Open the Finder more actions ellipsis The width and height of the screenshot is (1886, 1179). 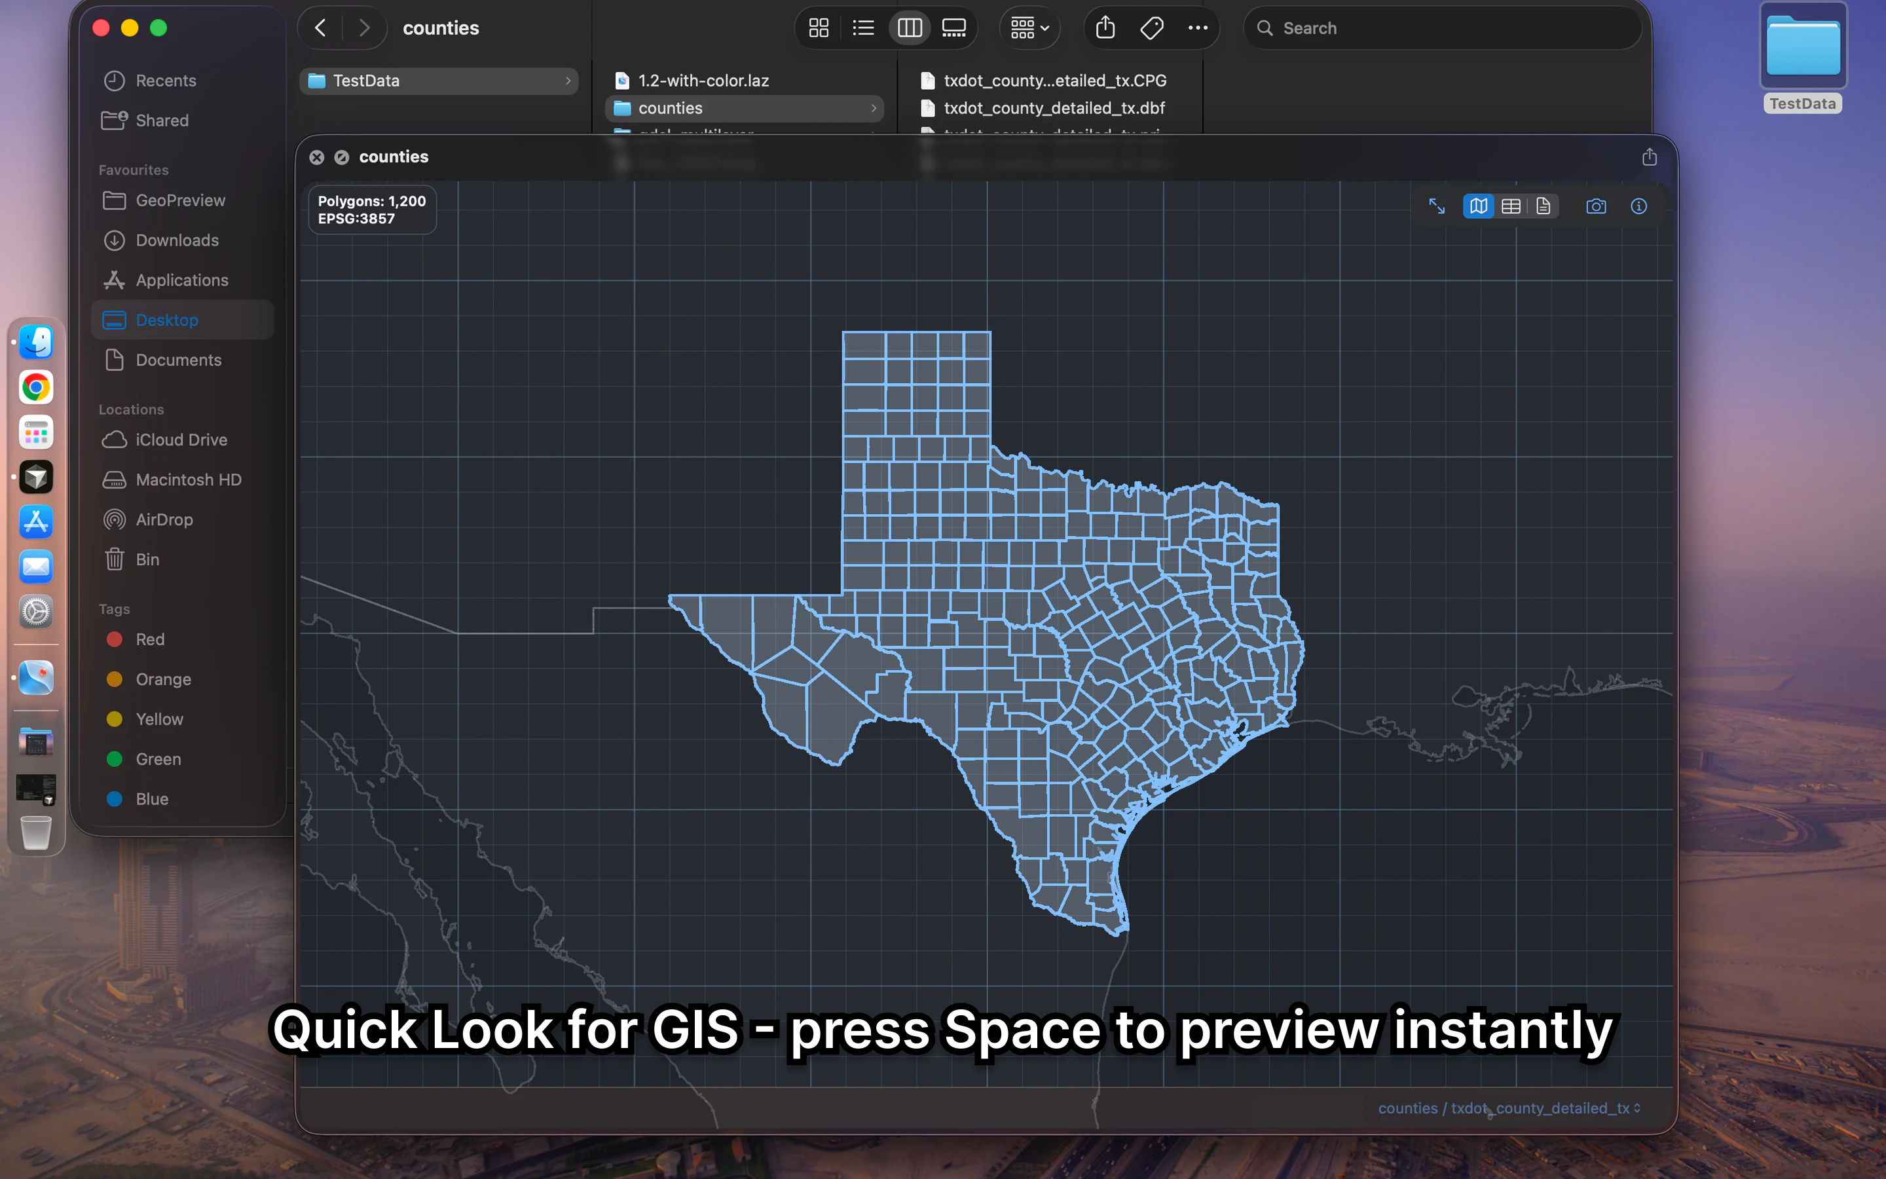pos(1197,29)
